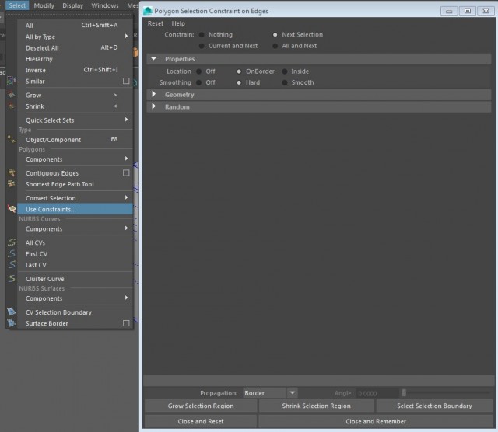Click the First CV curve icon
Screen dimensions: 498x432
click(12, 253)
